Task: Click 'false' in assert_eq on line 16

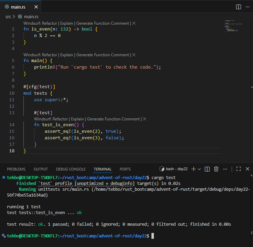Action: click(112, 138)
